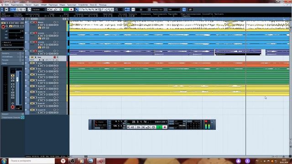The height and width of the screenshot is (164, 292).
Task: Enable monitor on Audio 10 track
Action: pos(57,92)
